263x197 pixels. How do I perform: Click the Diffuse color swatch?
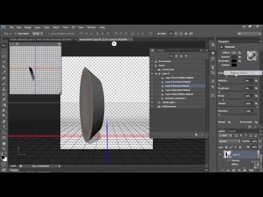tap(234, 53)
